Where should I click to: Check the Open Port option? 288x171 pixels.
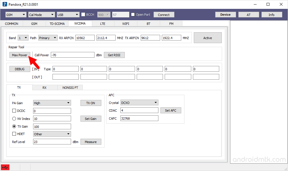click(133, 14)
